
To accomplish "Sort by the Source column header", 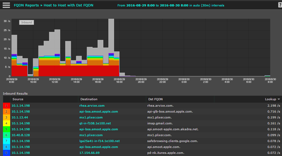I will click(18, 99).
